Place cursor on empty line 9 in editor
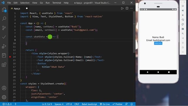Viewport: 188px width, 106px height. click(x=77, y=40)
